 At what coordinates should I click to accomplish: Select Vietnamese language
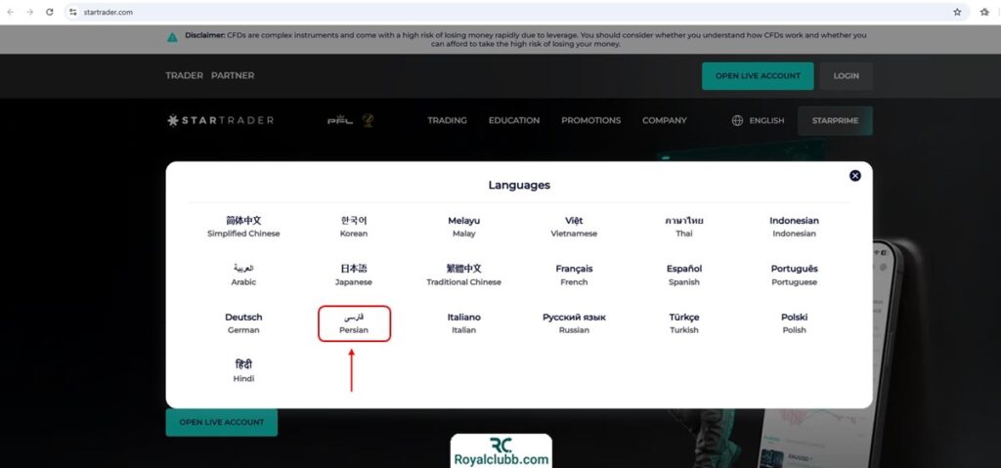[574, 227]
